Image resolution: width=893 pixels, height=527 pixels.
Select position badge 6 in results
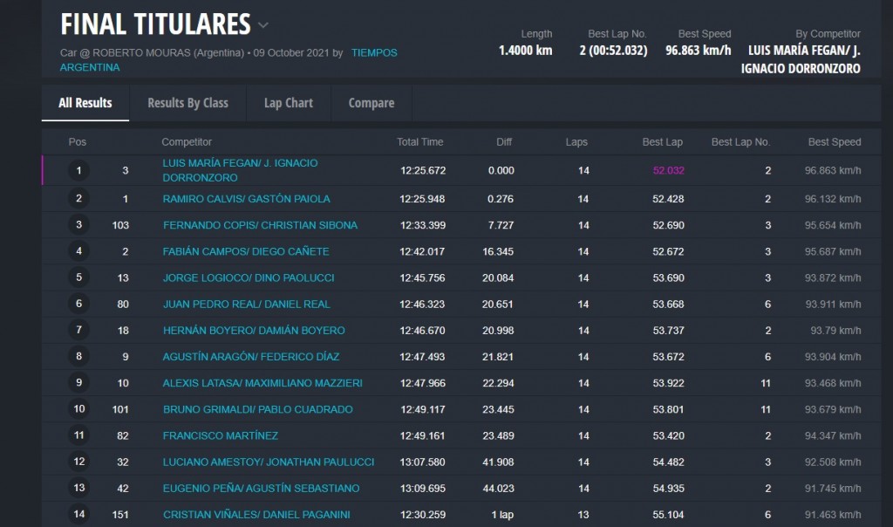pos(78,304)
